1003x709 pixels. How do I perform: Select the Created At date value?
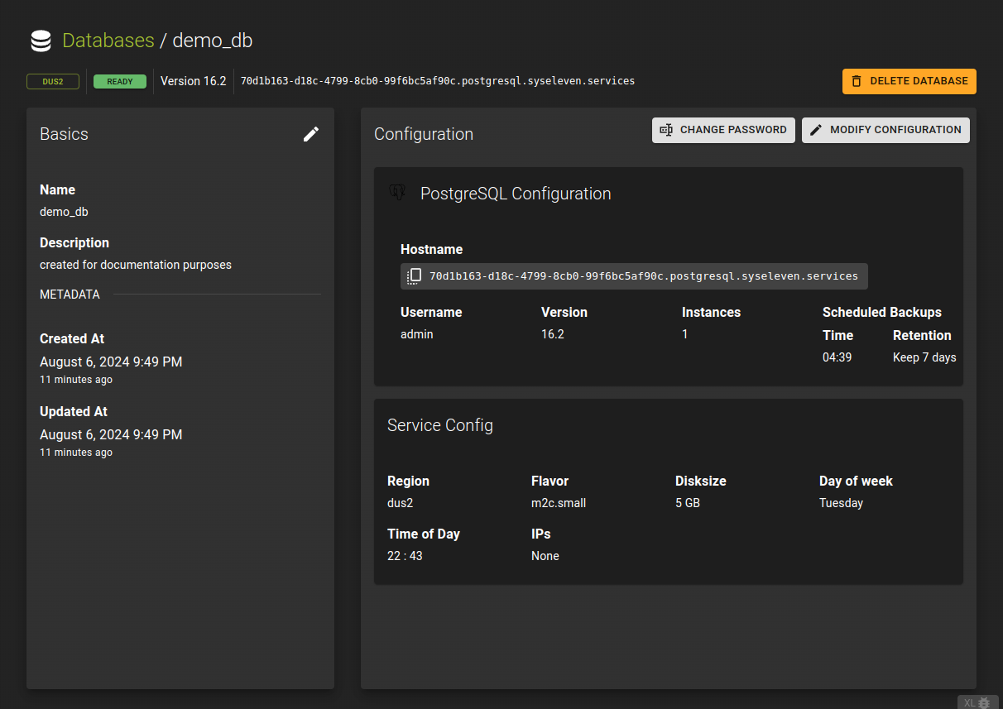click(x=111, y=362)
